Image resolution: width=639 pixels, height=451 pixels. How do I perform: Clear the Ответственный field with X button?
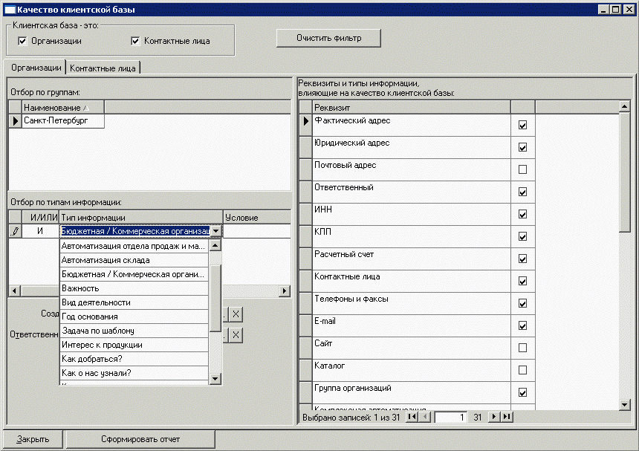[236, 335]
